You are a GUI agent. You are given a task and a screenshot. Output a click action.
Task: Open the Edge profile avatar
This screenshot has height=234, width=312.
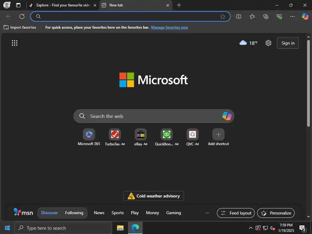7,5
